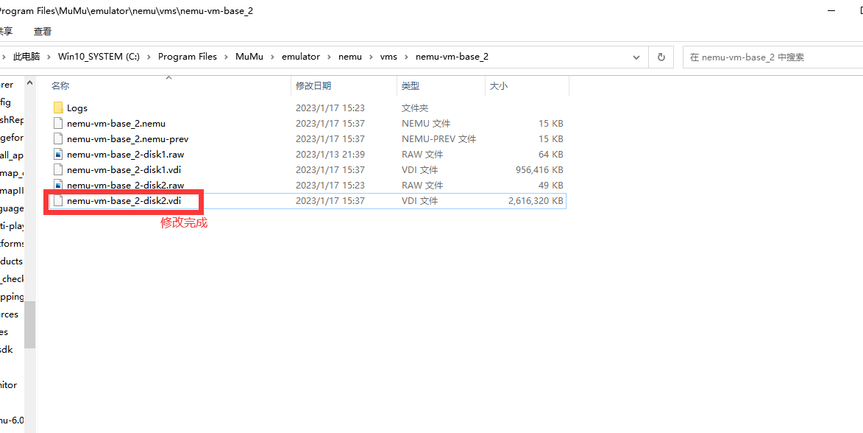Image resolution: width=863 pixels, height=433 pixels.
Task: Go to emulator folder in the breadcrumb
Action: (300, 57)
